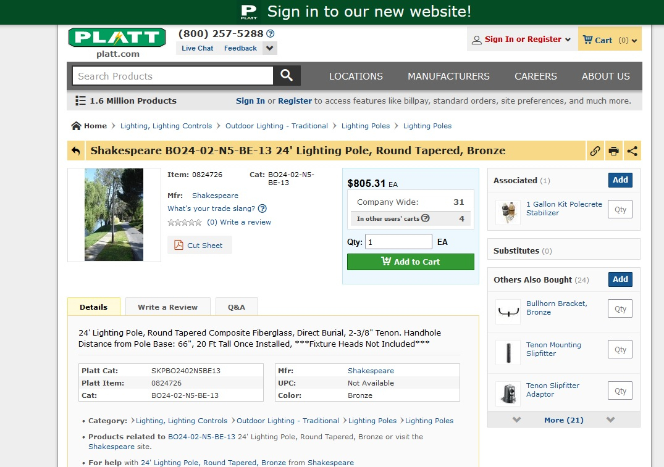The height and width of the screenshot is (467, 664).
Task: Print the product page
Action: pyautogui.click(x=613, y=151)
